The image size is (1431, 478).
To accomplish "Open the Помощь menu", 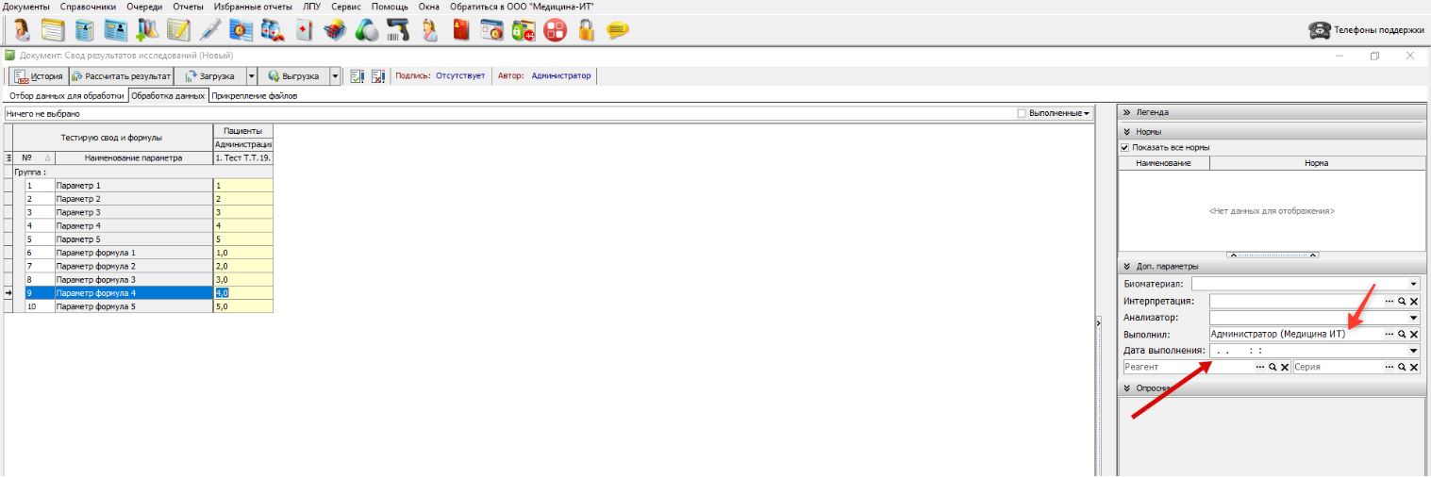I will [x=390, y=7].
